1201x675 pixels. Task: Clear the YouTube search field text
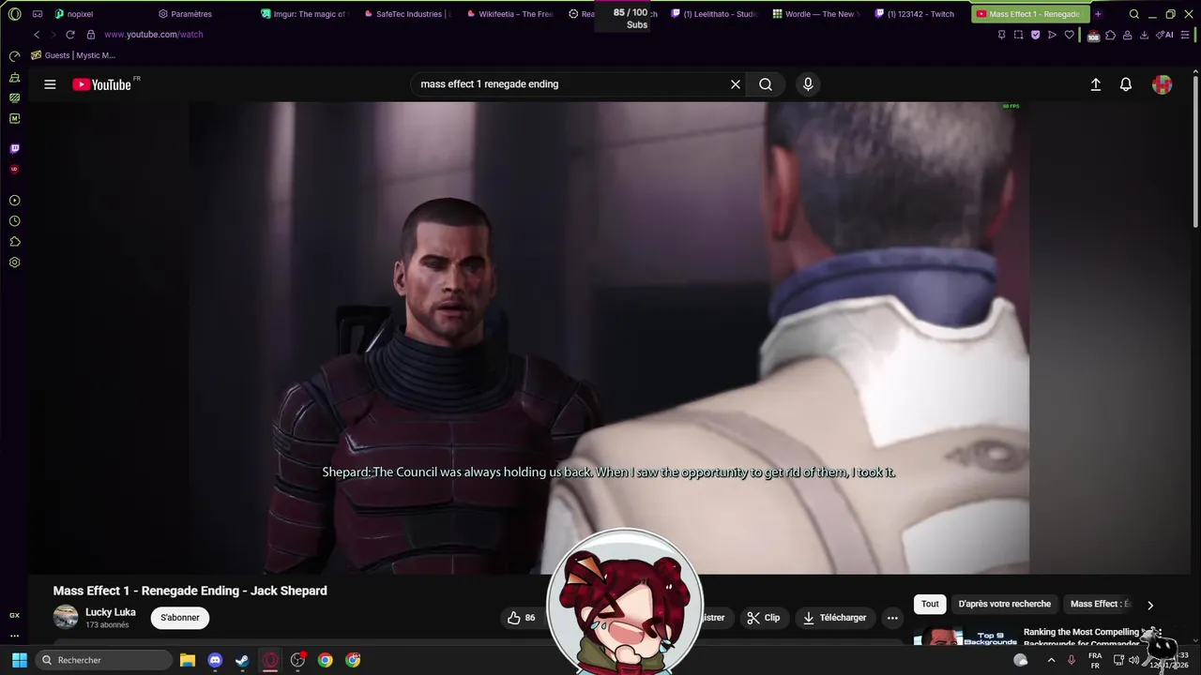pos(736,84)
